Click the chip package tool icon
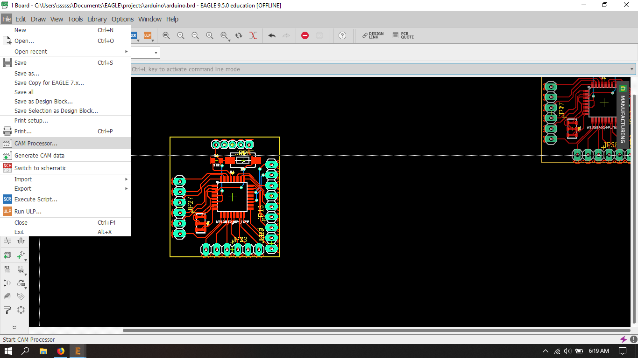This screenshot has width=638, height=358. click(7, 296)
